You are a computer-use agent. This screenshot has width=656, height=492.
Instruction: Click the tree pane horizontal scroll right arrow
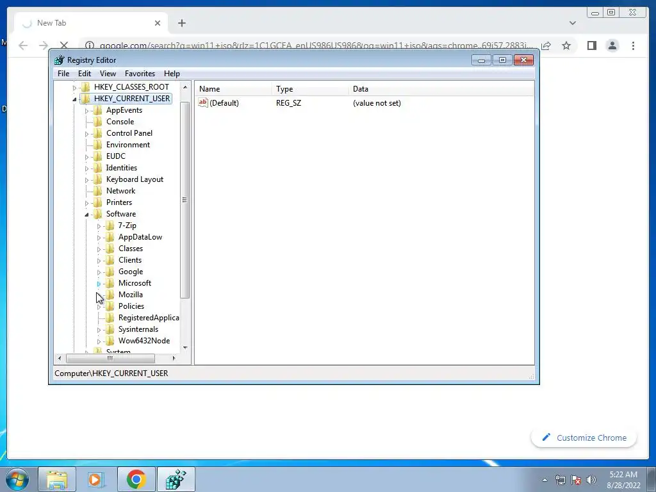[174, 358]
